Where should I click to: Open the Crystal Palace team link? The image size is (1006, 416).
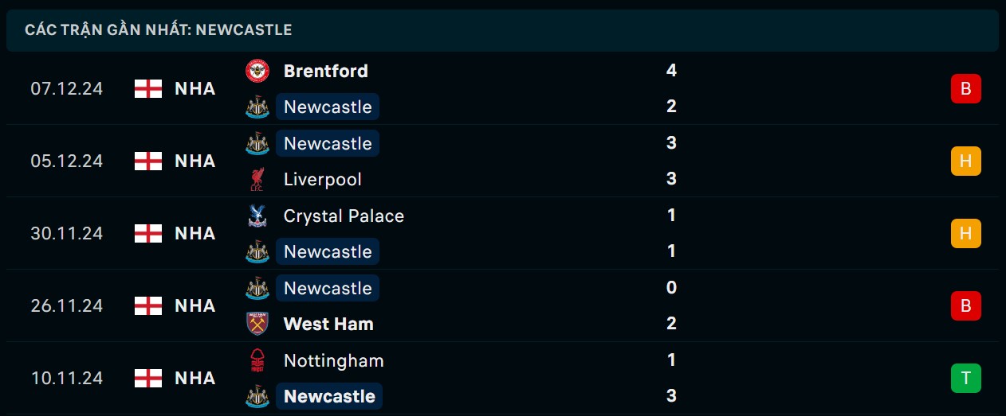(x=344, y=216)
